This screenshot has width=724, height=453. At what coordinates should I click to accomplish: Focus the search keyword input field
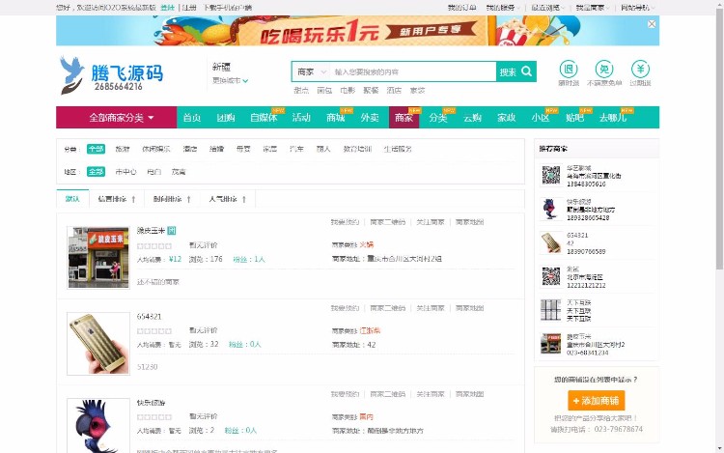point(413,71)
